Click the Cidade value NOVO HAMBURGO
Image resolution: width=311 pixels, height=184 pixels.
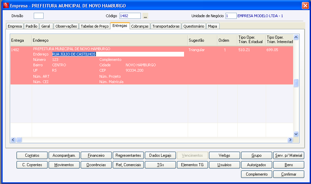click(140, 65)
